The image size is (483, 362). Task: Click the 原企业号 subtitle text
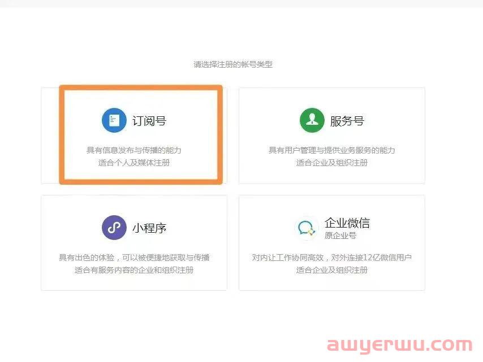[340, 235]
